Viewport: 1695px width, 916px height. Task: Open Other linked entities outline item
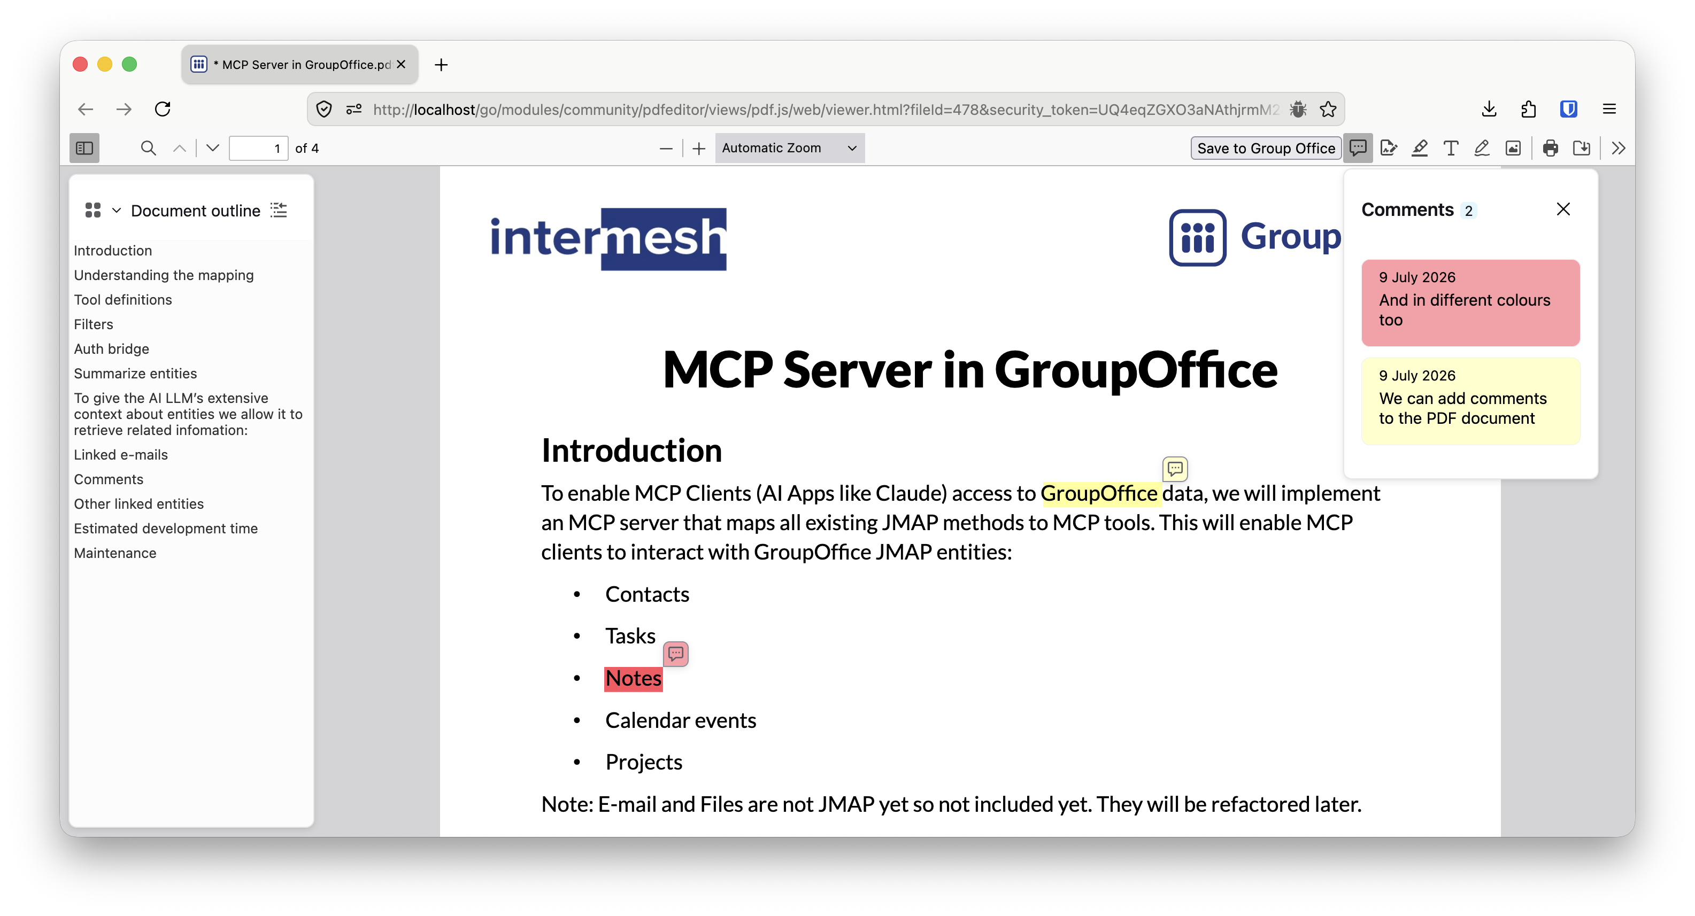pos(139,504)
